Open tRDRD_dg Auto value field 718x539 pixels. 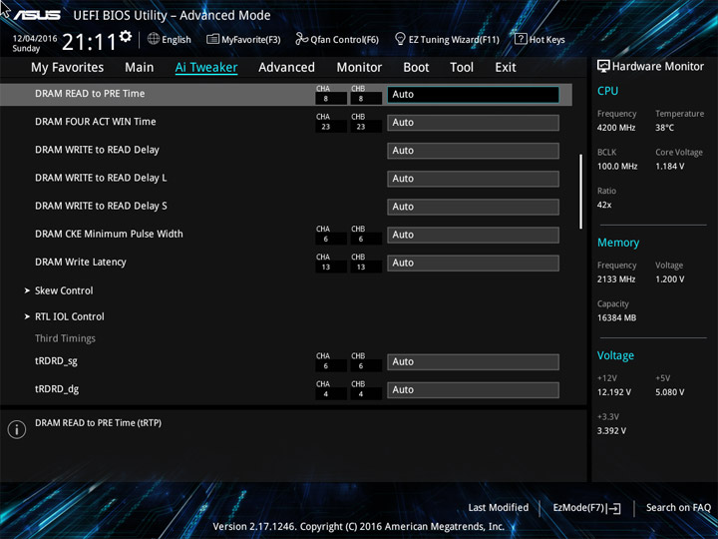click(473, 390)
